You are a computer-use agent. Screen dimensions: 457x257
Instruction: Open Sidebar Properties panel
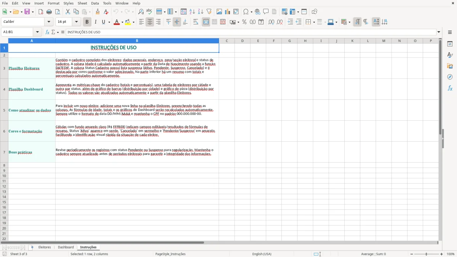(450, 44)
